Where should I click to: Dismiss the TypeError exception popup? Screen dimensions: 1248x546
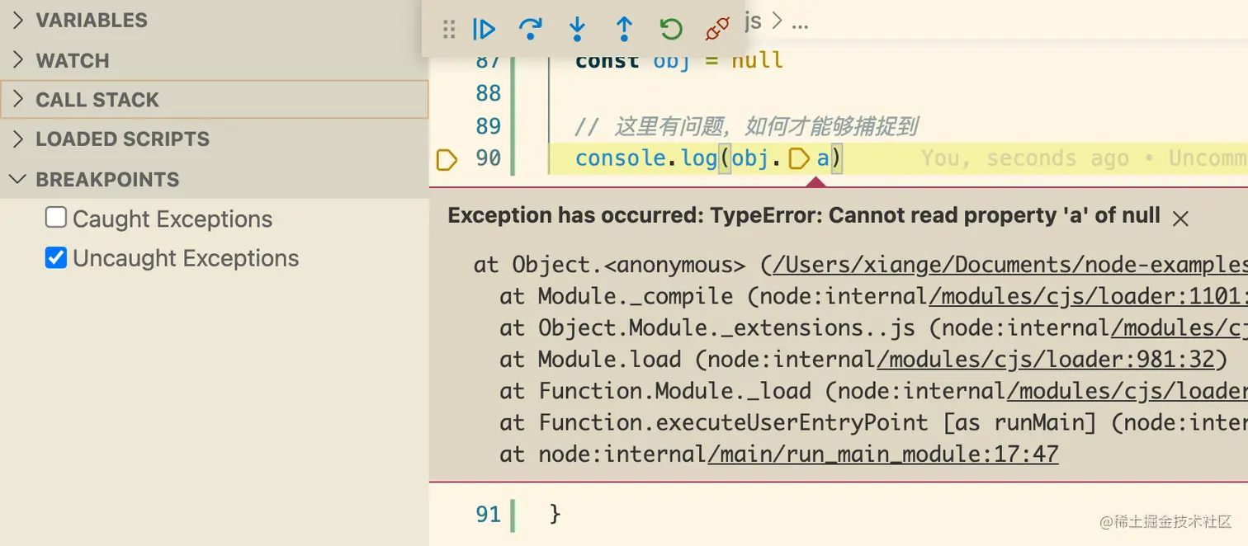click(1180, 218)
